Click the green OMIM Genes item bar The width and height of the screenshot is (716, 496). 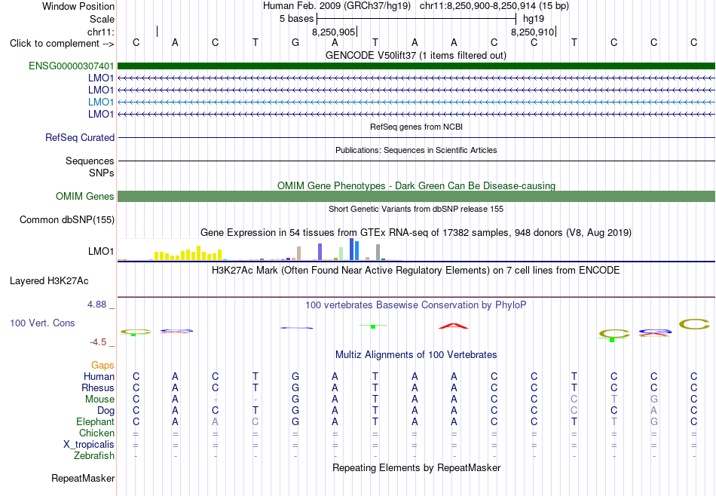(416, 197)
